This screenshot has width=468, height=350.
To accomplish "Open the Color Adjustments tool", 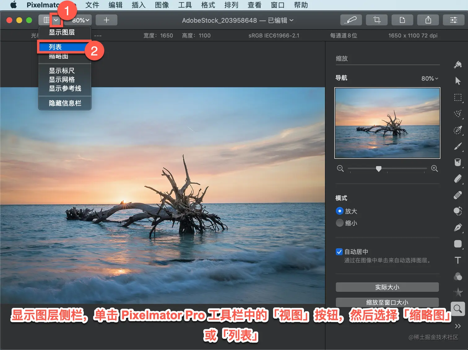I will click(458, 276).
